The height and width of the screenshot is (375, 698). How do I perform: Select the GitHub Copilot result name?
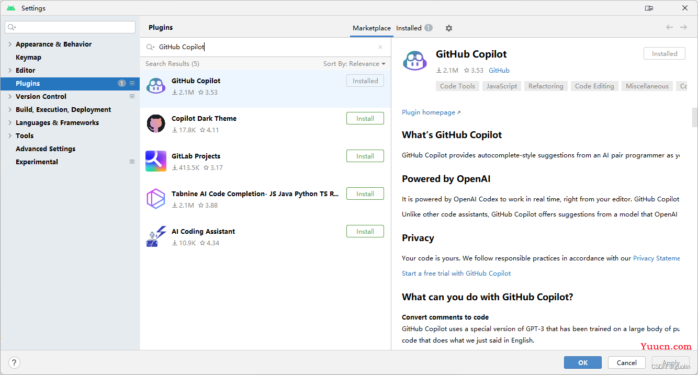[x=196, y=81]
